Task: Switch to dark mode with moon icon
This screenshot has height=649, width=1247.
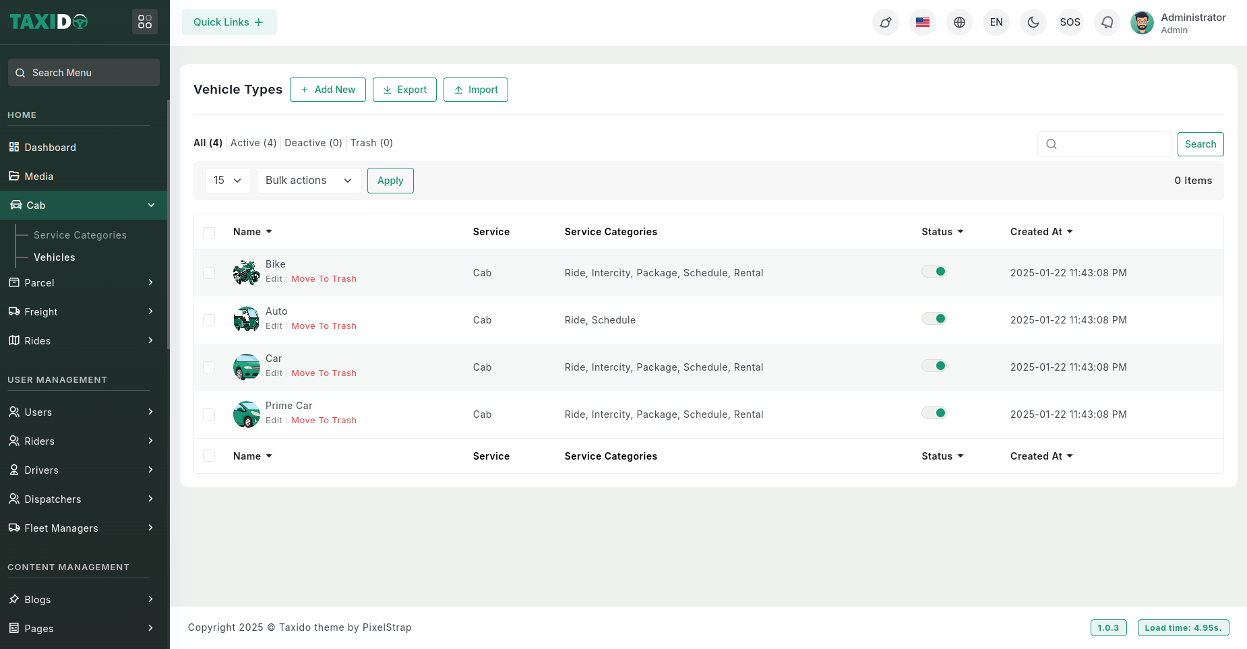Action: pyautogui.click(x=1033, y=22)
